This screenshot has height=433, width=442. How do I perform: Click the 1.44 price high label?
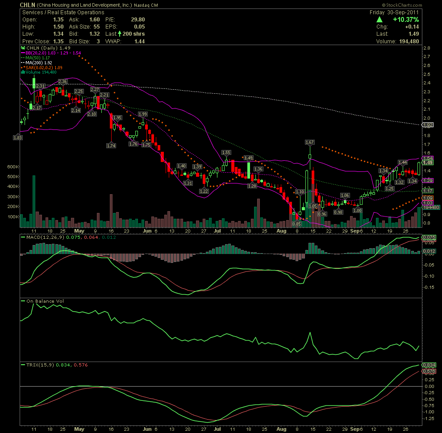click(x=403, y=162)
